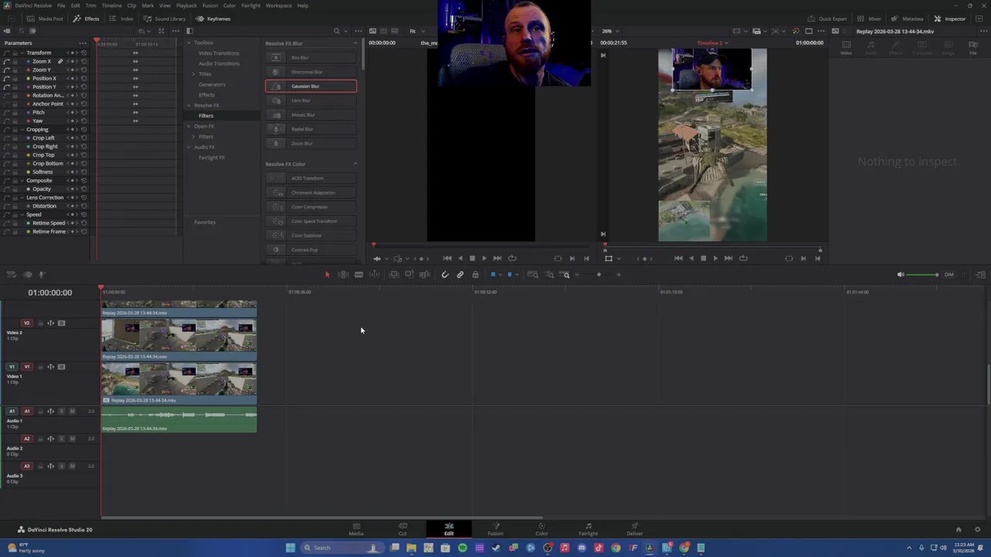Click the Trim edit mode icon
991x557 pixels.
point(343,275)
